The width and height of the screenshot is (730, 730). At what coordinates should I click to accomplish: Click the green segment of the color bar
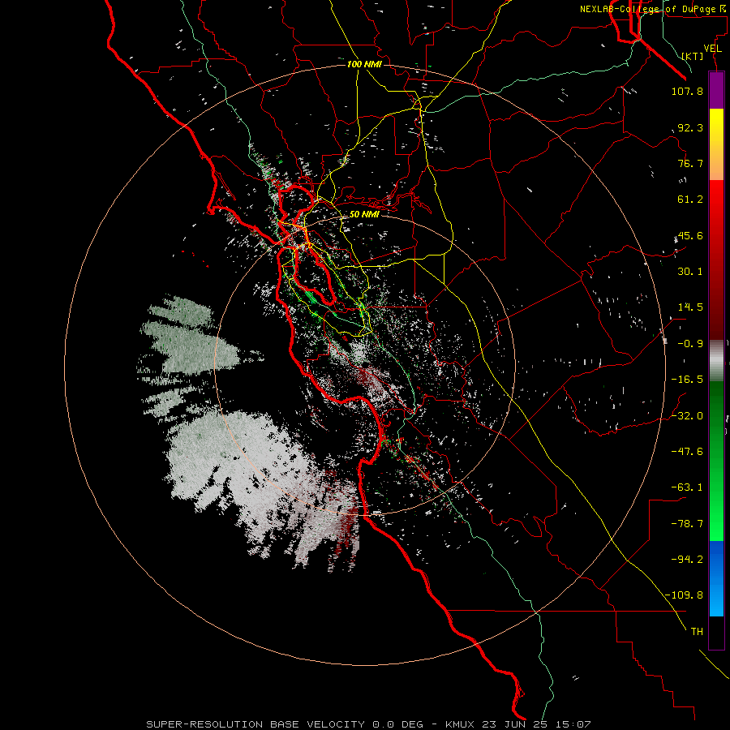[716, 461]
